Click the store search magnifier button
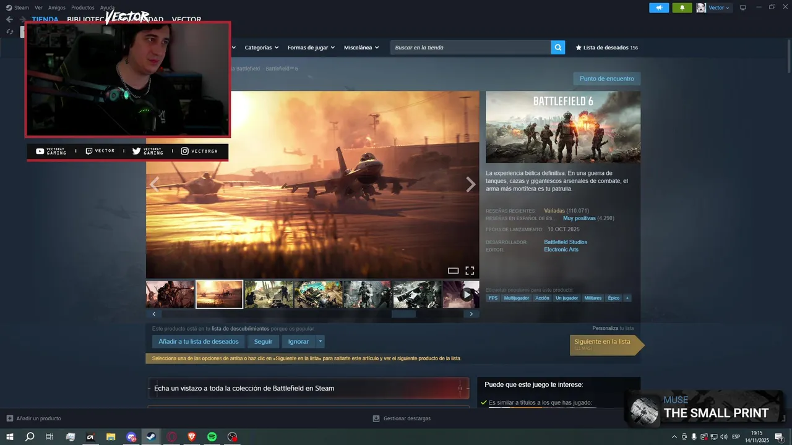Image resolution: width=792 pixels, height=445 pixels. point(558,48)
